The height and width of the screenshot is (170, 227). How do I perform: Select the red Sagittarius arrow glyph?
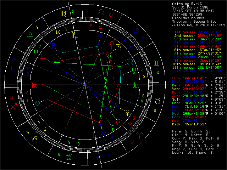14,106
